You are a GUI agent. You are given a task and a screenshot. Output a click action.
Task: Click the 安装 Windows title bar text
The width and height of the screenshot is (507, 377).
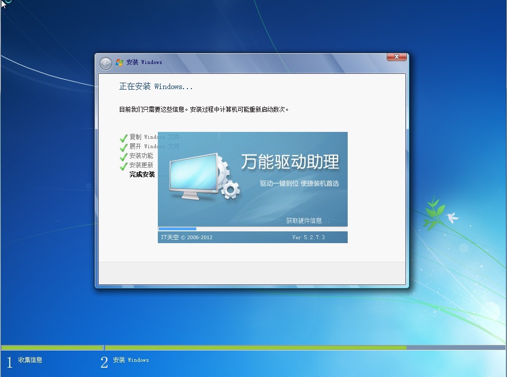tap(144, 63)
